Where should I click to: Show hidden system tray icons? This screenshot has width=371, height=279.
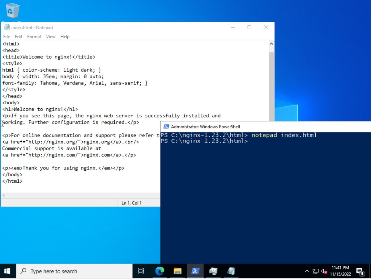click(x=307, y=271)
